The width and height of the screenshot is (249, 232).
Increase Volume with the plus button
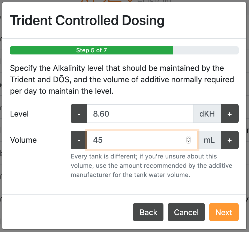click(229, 140)
